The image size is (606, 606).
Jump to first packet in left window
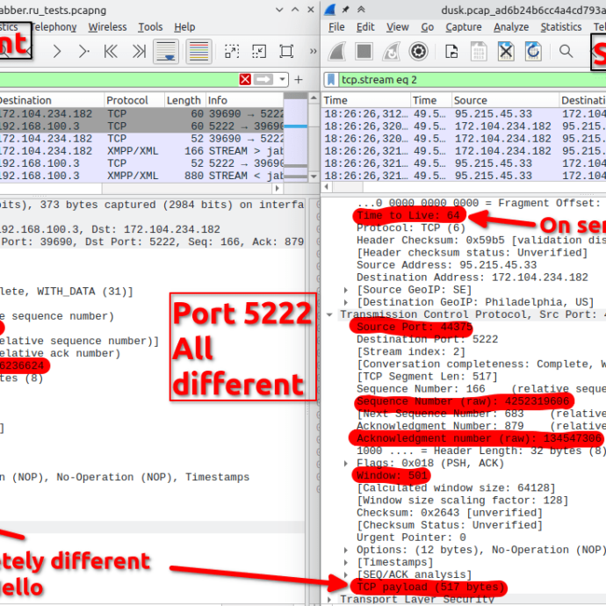click(x=111, y=52)
